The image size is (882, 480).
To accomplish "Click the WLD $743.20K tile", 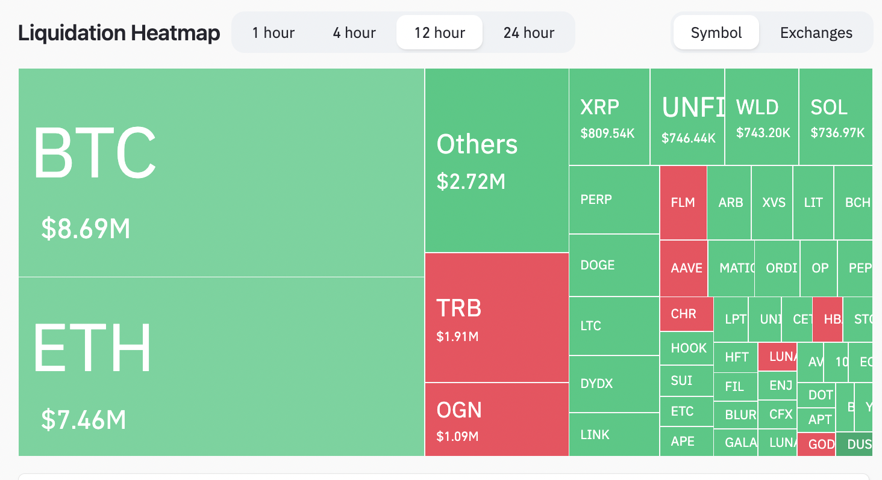I will point(762,117).
